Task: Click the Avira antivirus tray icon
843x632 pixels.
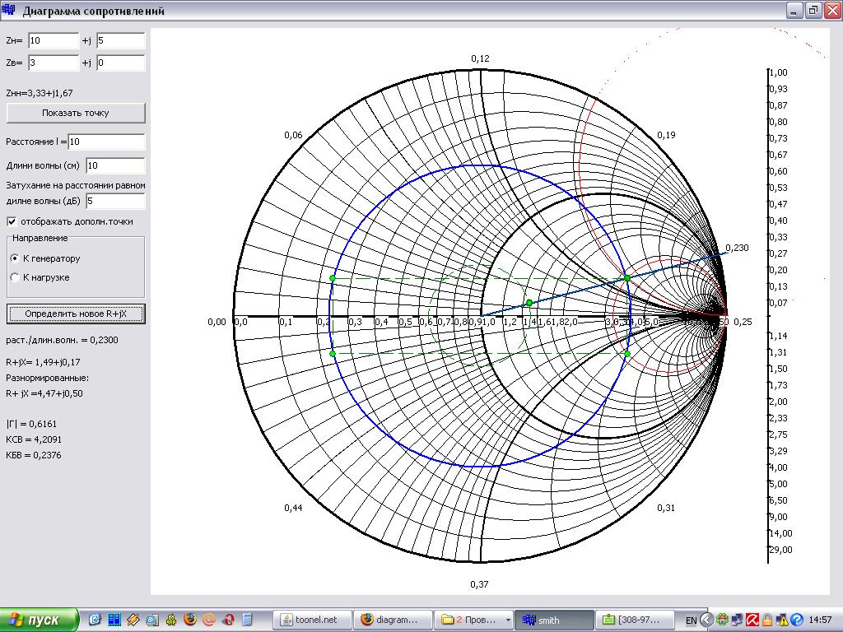Action: tap(752, 620)
